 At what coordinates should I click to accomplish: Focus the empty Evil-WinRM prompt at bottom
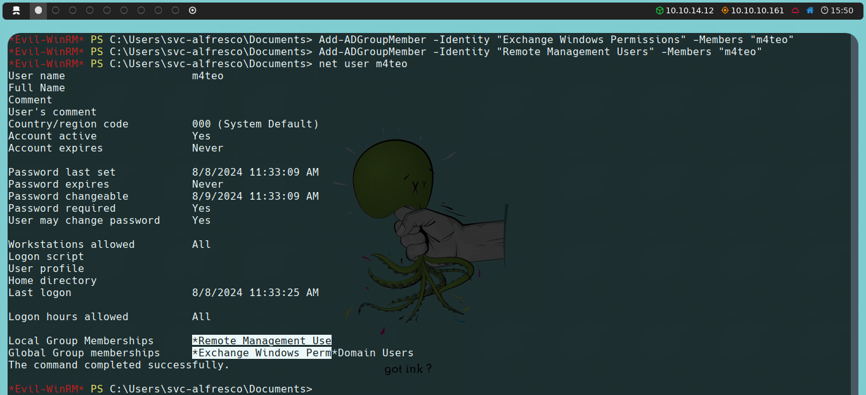[160, 389]
